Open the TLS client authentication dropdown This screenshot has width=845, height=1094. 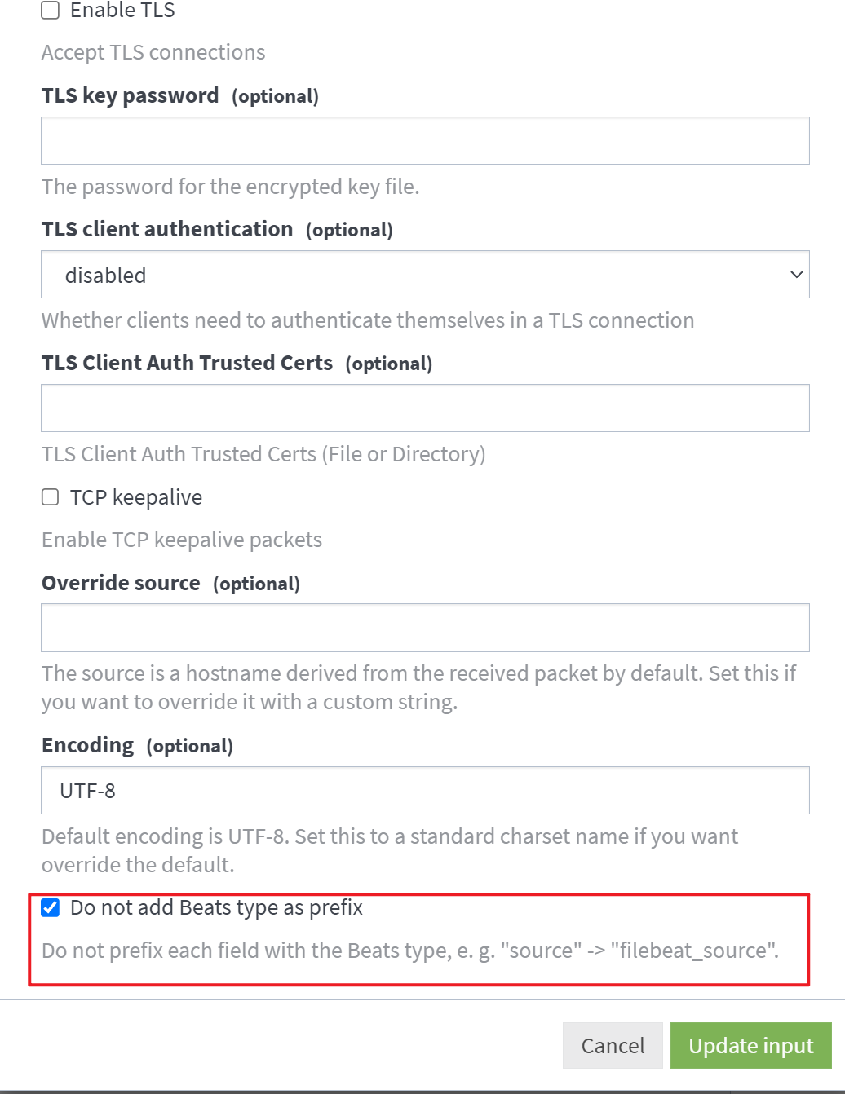[x=424, y=275]
